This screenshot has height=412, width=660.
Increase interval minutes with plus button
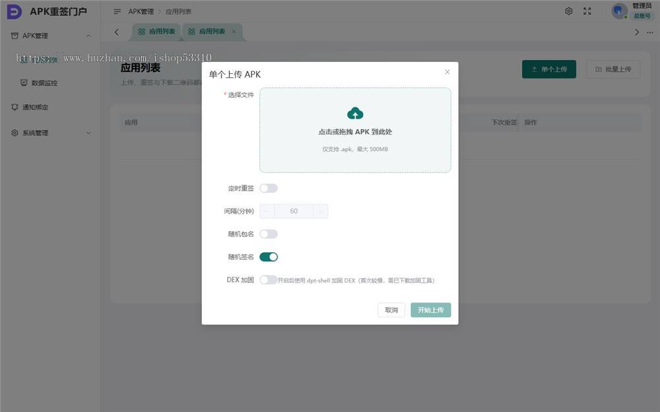[x=321, y=211]
